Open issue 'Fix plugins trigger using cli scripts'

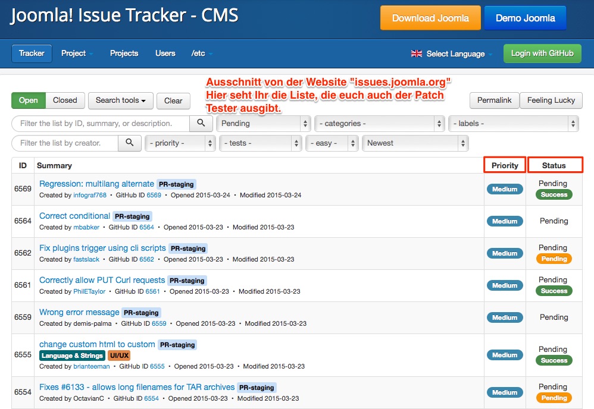(x=102, y=248)
